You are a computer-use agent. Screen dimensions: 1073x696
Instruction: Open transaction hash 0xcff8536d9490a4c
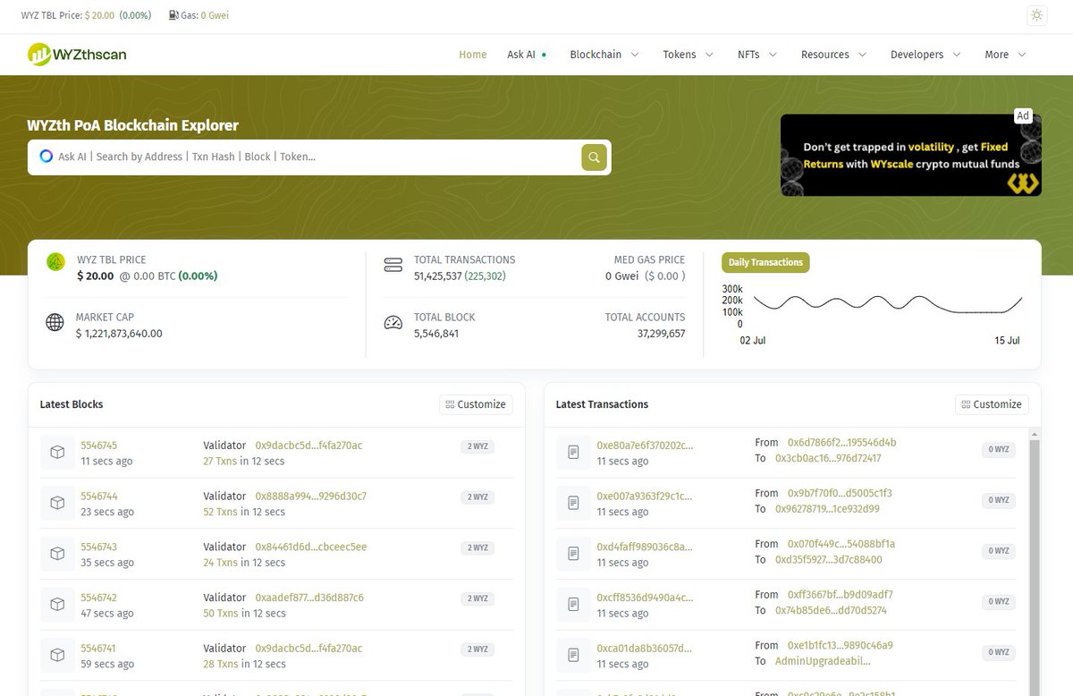point(645,598)
